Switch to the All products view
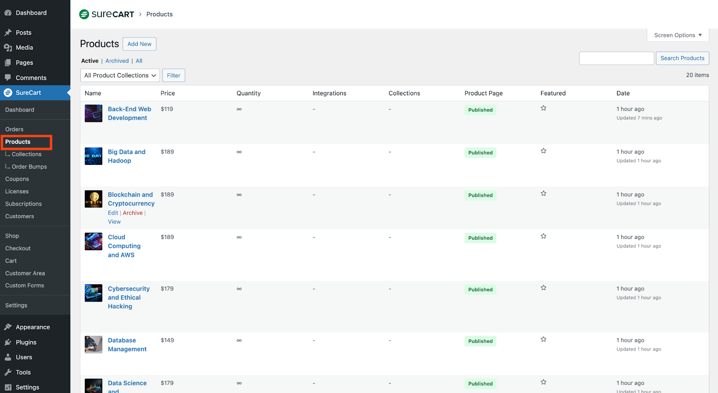 [139, 61]
